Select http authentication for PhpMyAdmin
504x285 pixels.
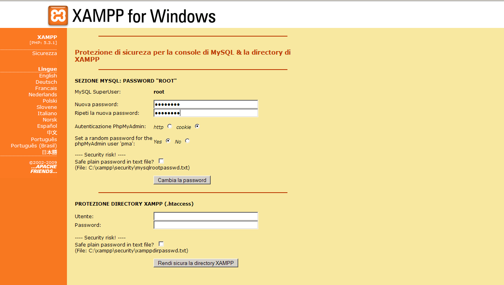point(170,126)
